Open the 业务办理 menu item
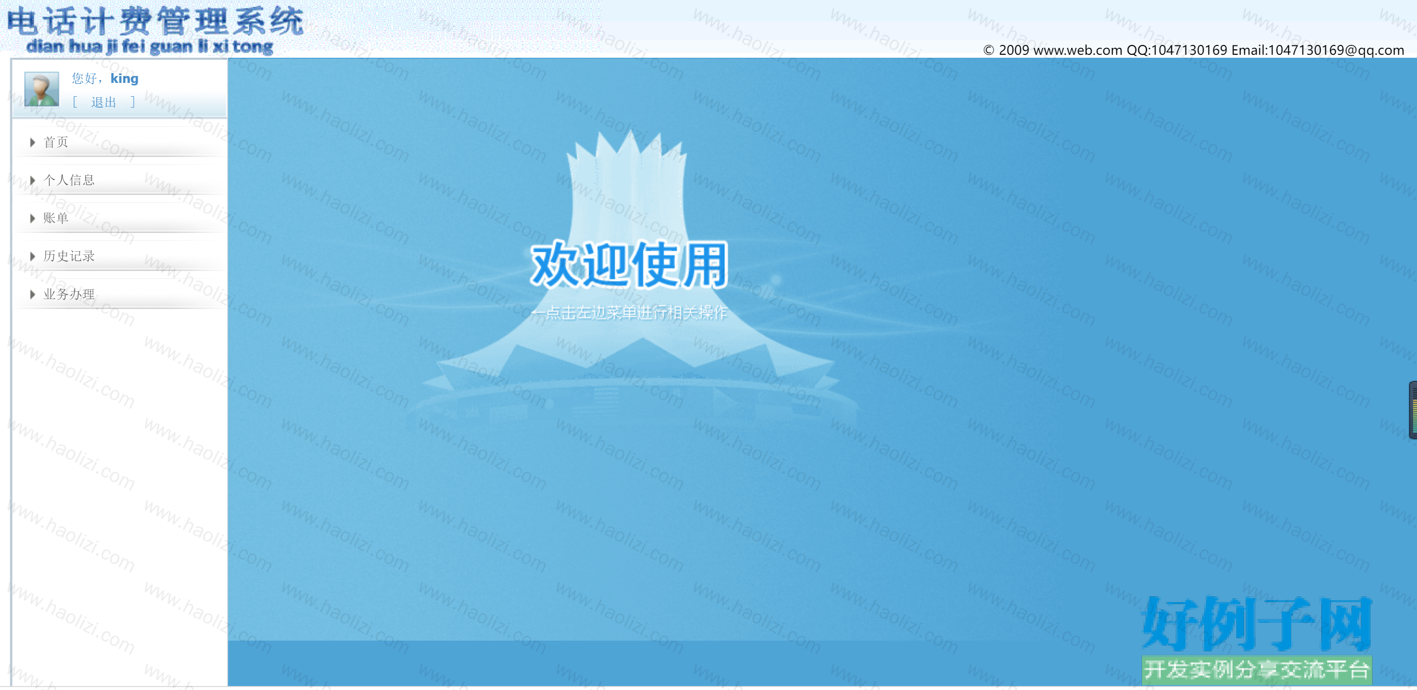Viewport: 1417px width, 690px height. 69,294
